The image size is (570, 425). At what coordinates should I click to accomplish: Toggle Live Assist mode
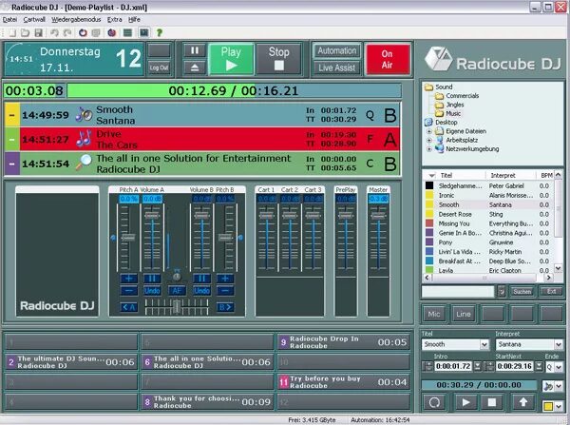[x=337, y=68]
